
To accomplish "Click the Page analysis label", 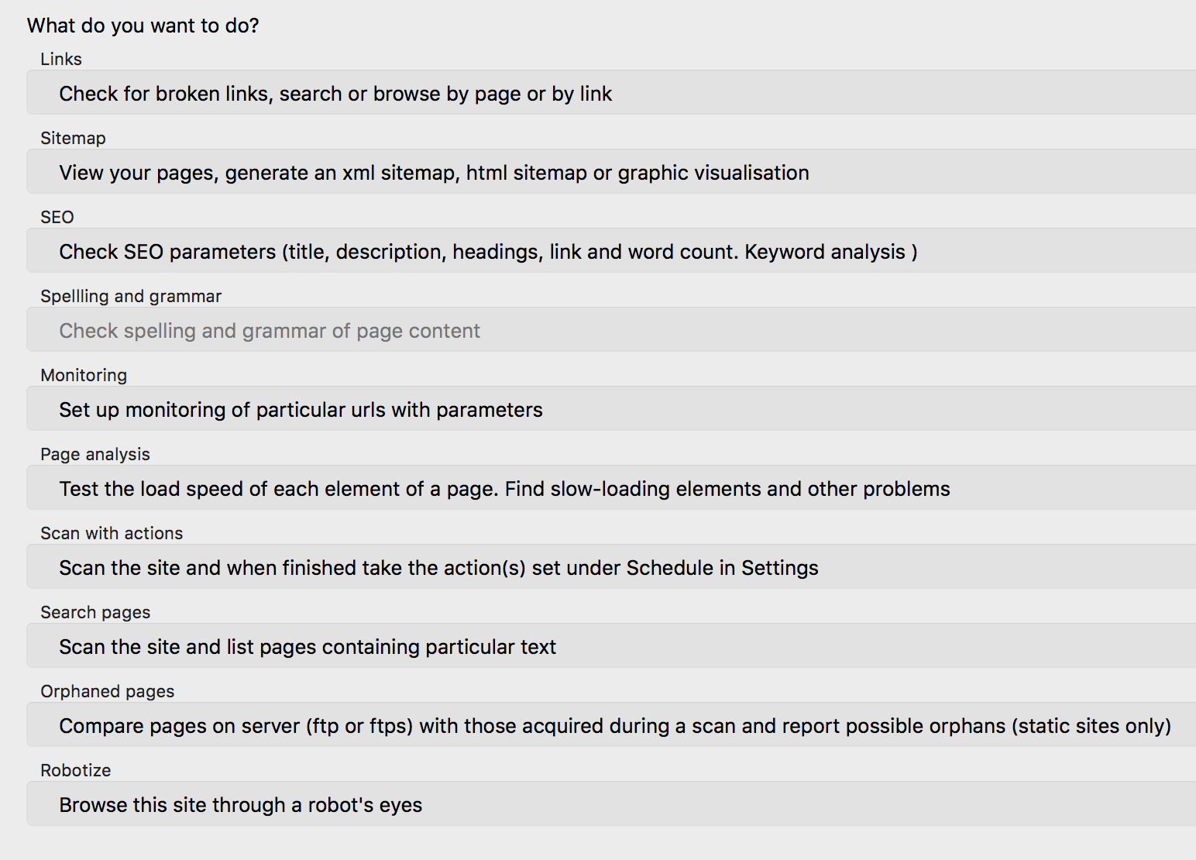I will tap(95, 454).
